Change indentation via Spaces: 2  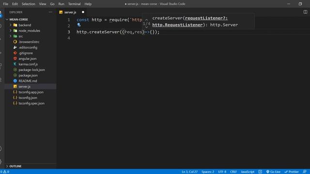208,172
